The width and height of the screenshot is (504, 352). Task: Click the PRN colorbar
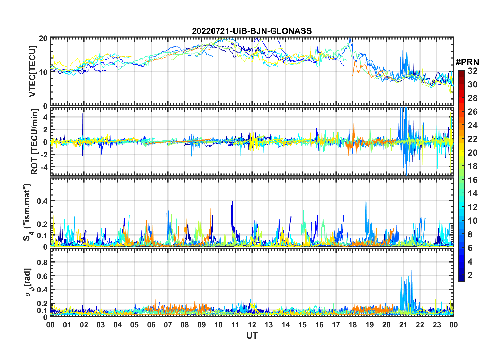pyautogui.click(x=462, y=176)
